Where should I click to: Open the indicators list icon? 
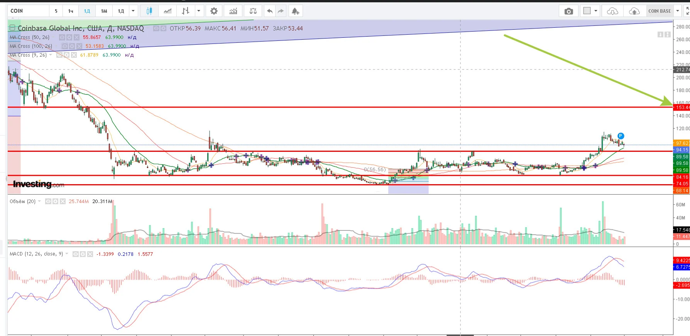click(233, 11)
